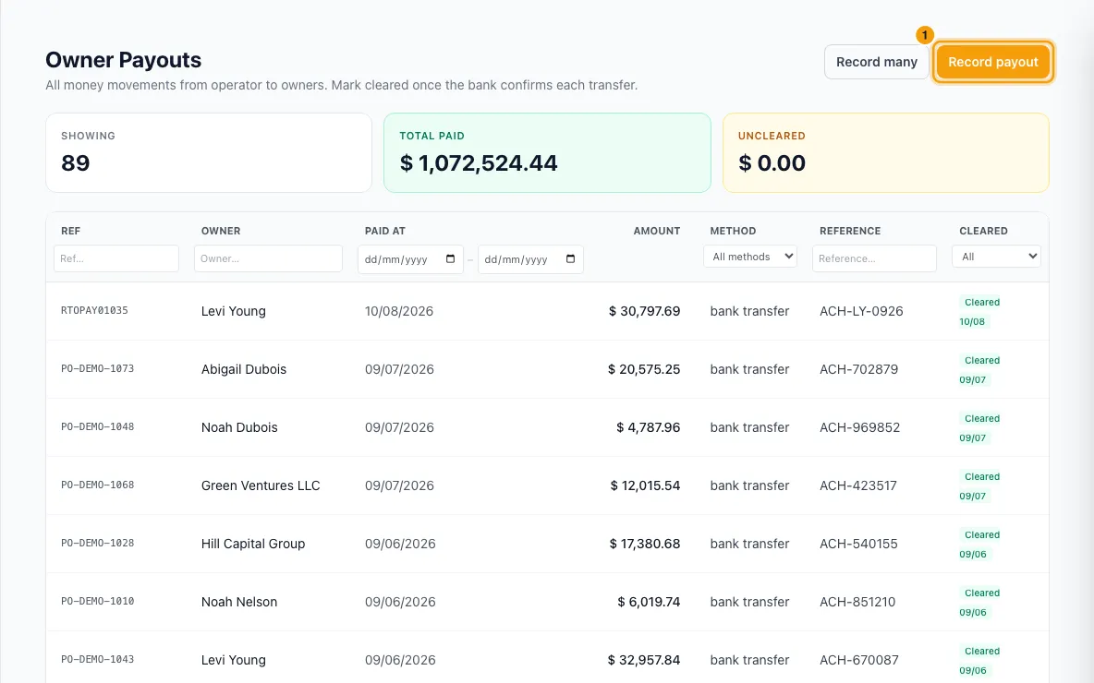The image size is (1094, 683).
Task: Click reference ACH-702879
Action: pyautogui.click(x=859, y=369)
